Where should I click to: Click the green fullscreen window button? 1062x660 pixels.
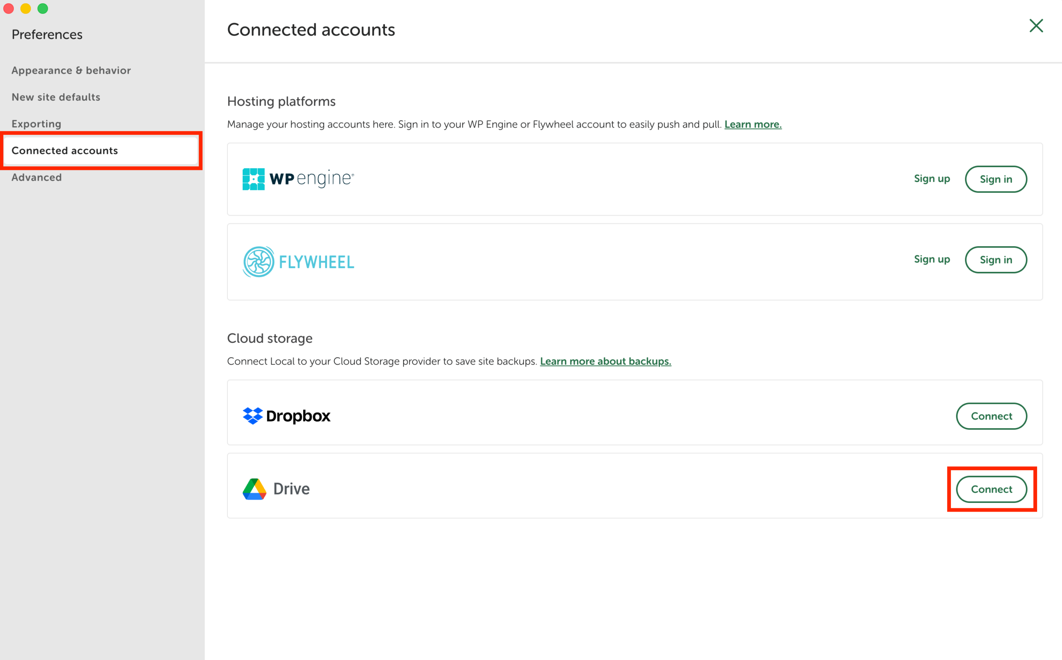click(43, 8)
